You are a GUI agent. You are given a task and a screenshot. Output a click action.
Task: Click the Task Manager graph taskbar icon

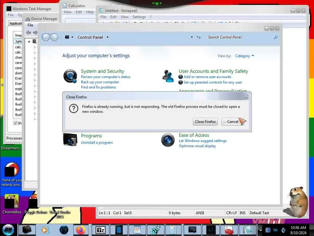pos(211,230)
